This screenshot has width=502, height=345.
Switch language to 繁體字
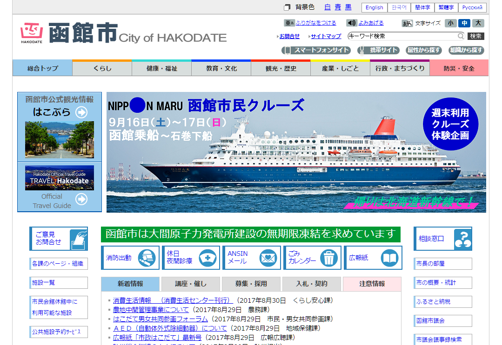click(446, 7)
